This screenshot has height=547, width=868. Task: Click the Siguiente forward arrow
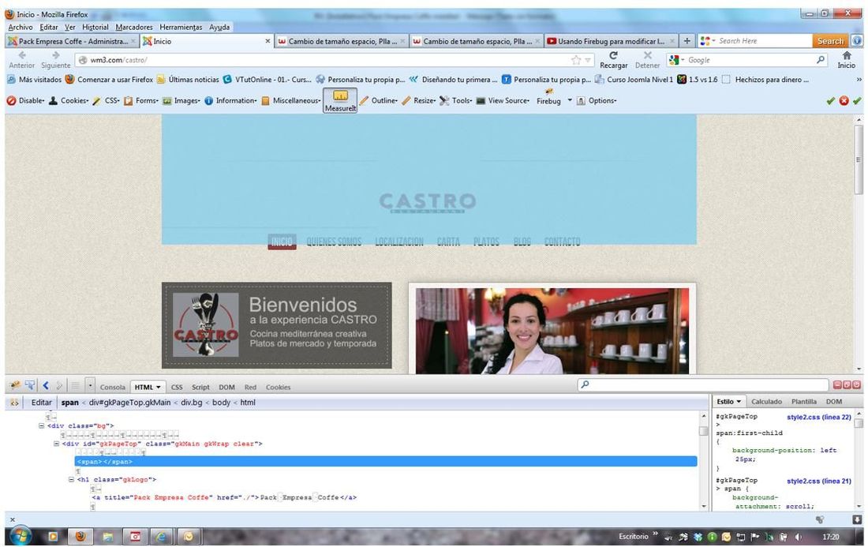coord(55,60)
